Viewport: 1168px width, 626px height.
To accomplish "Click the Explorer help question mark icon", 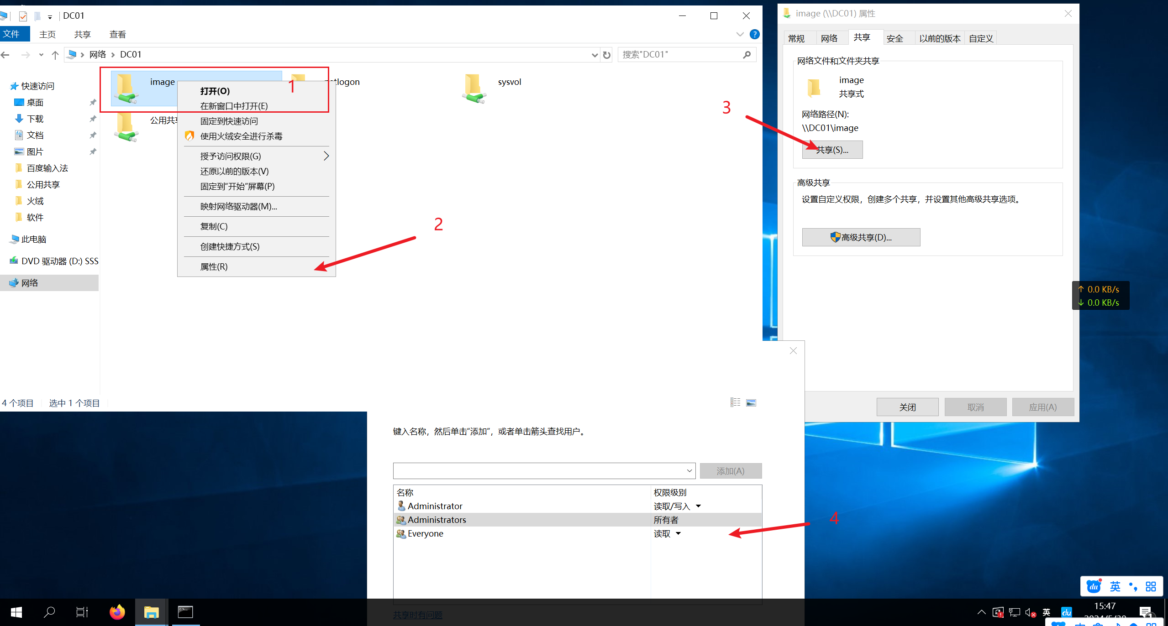I will (x=755, y=34).
